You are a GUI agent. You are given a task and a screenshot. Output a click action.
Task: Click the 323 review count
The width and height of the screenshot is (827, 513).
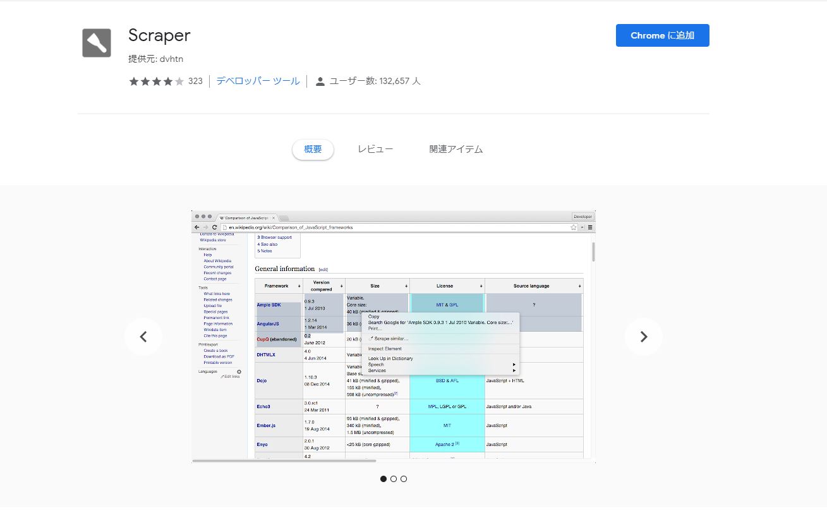pos(195,81)
